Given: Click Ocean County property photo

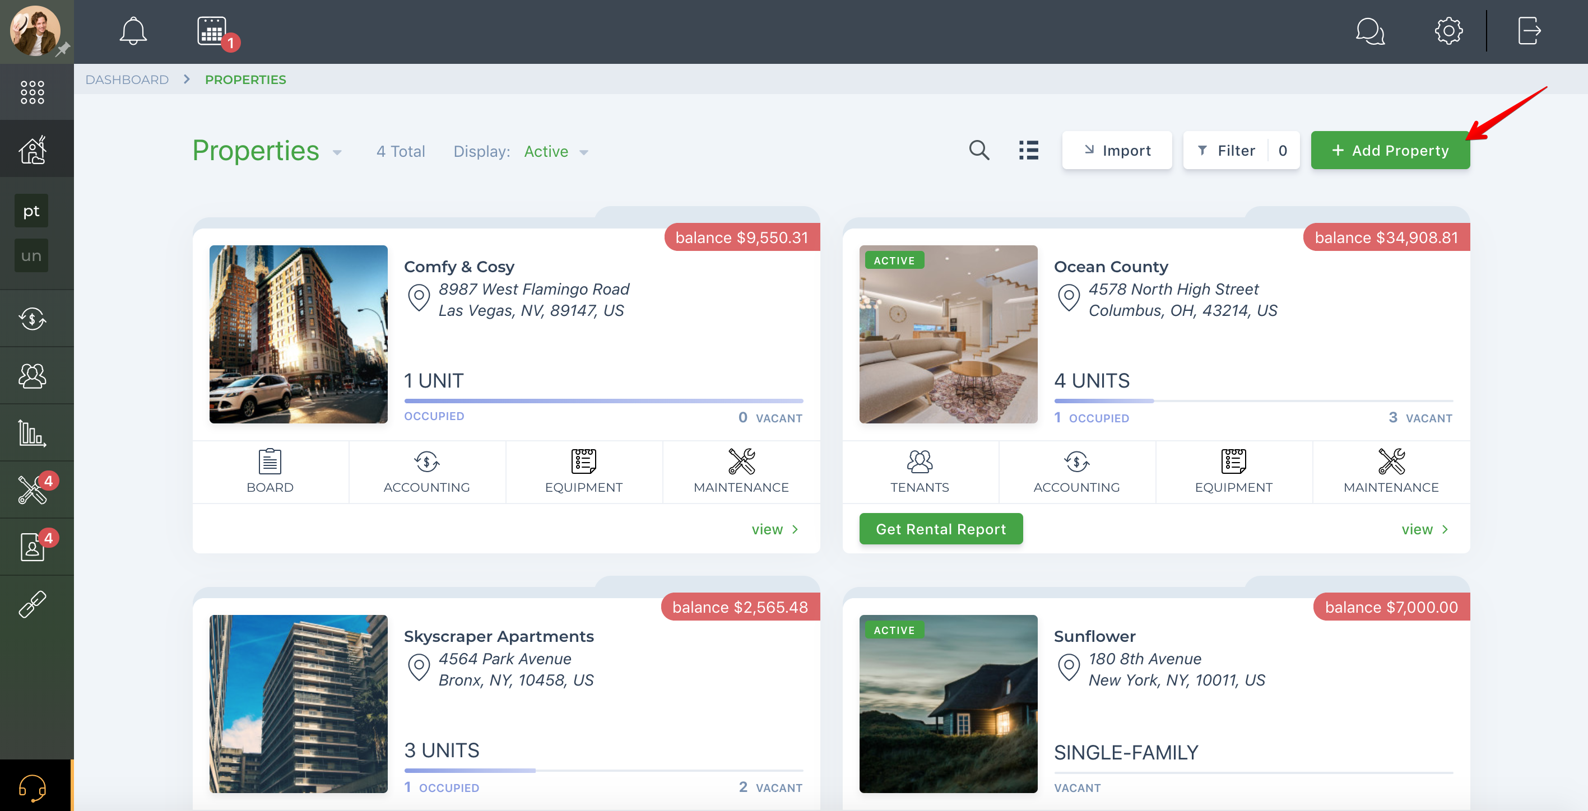Looking at the screenshot, I should (948, 334).
